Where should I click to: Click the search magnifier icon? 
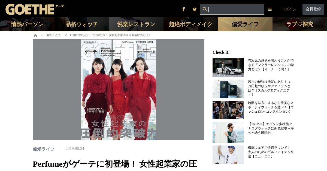point(205,9)
